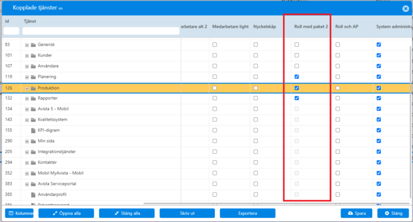Check Medarbetare light for Kontakter

coord(215,163)
